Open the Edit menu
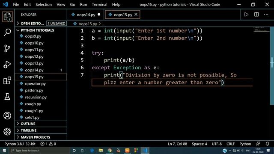 [x=27, y=4]
